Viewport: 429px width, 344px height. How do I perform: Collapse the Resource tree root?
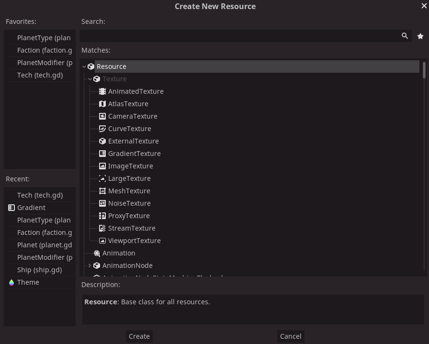(84, 66)
